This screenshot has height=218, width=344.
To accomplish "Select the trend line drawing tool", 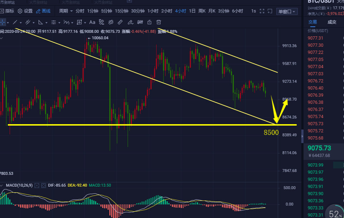I will tap(15, 22).
